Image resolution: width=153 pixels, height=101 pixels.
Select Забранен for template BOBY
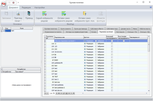click(x=96, y=60)
